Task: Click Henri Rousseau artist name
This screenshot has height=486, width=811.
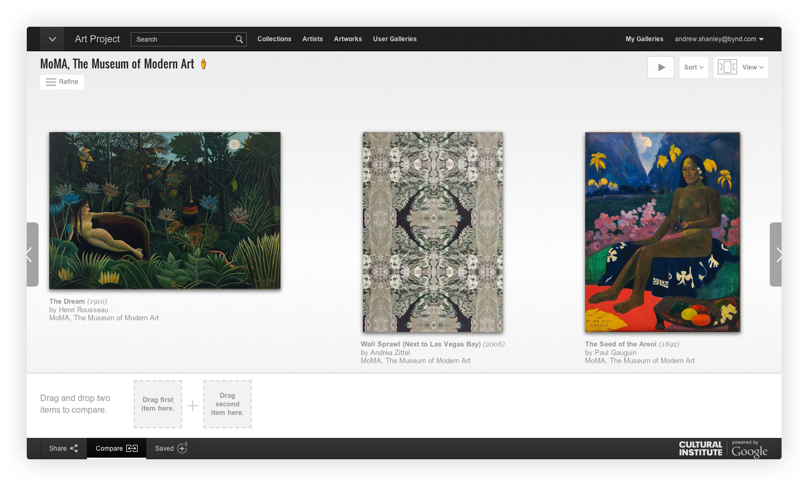Action: click(x=82, y=310)
